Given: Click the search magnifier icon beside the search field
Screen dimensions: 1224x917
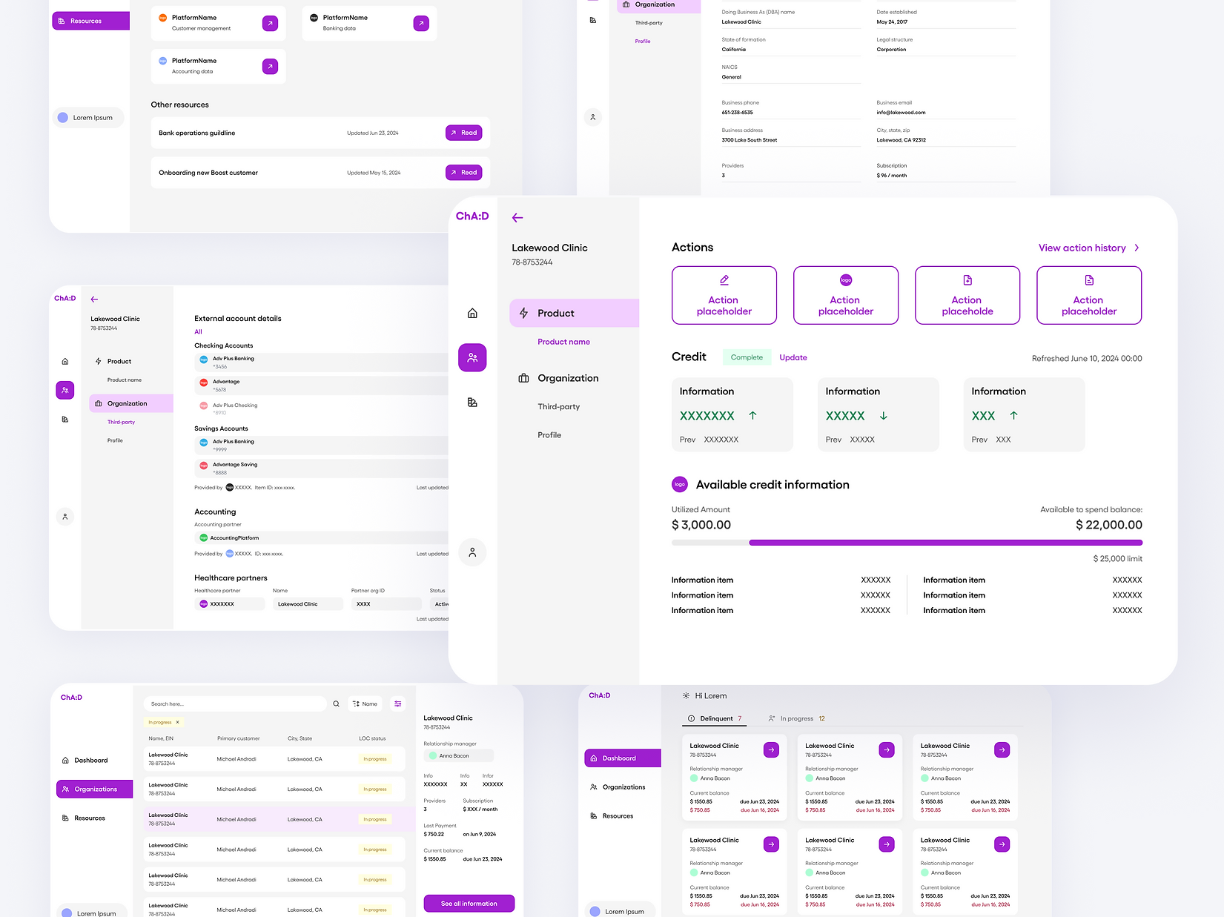Looking at the screenshot, I should coord(337,704).
